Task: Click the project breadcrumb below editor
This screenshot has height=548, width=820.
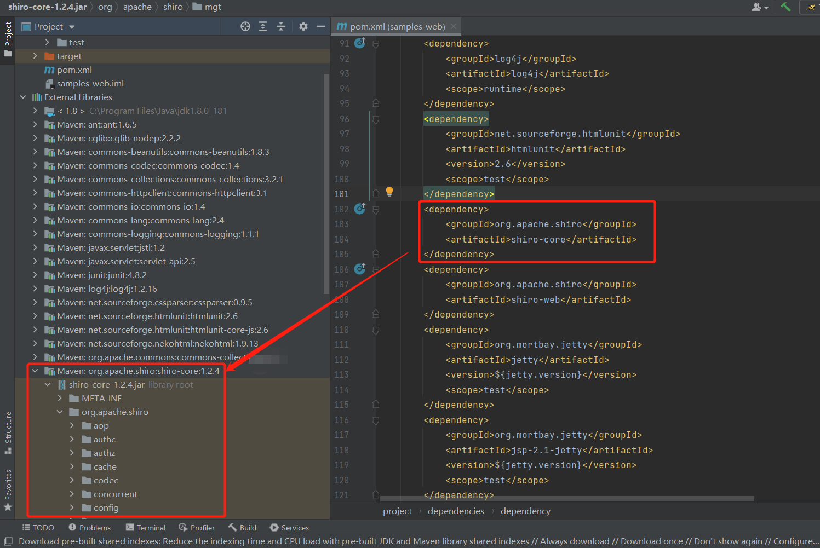Action: point(397,511)
